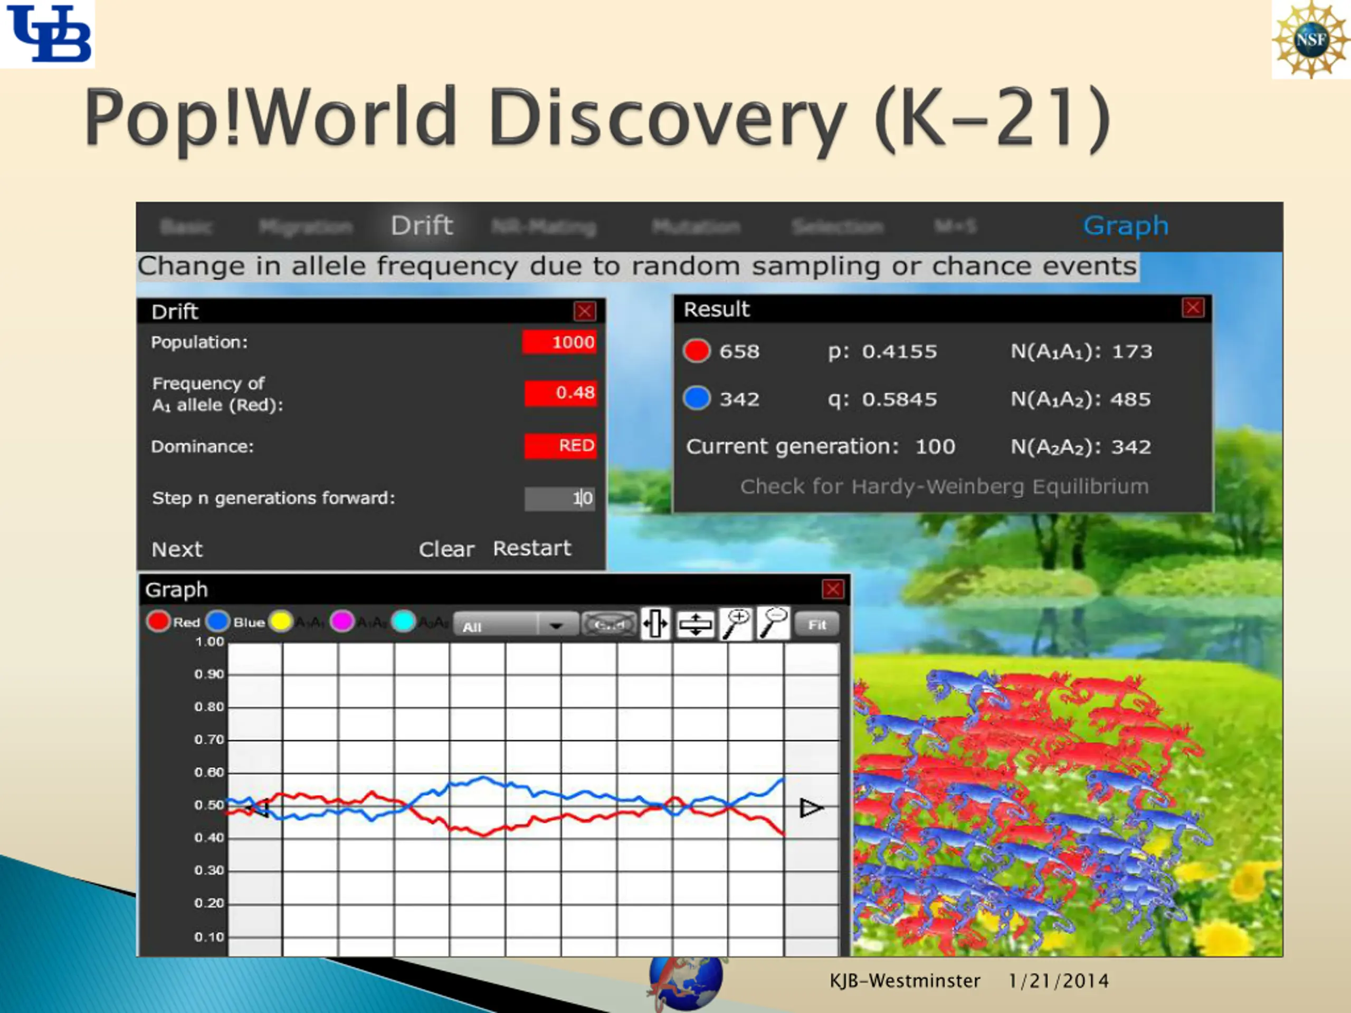Open the Graph tab in top bar
Viewport: 1351px width, 1013px height.
click(1126, 226)
